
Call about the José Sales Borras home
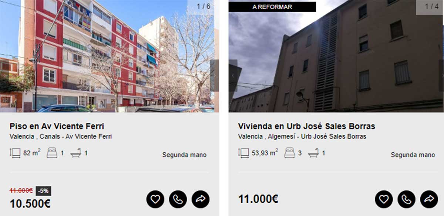tap(407, 199)
